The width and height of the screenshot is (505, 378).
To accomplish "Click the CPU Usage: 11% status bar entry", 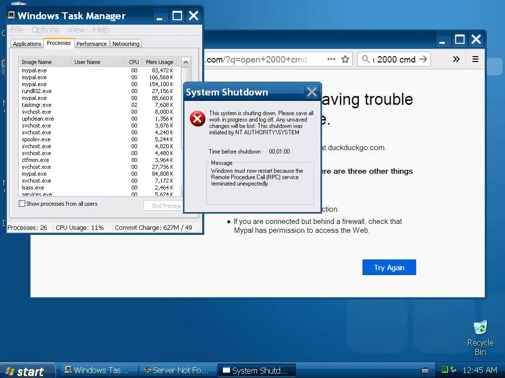I will 79,228.
